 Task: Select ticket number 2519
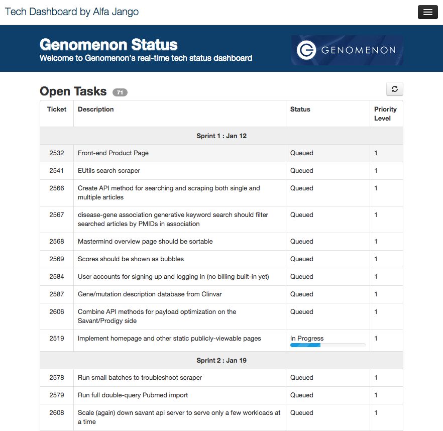pyautogui.click(x=56, y=338)
